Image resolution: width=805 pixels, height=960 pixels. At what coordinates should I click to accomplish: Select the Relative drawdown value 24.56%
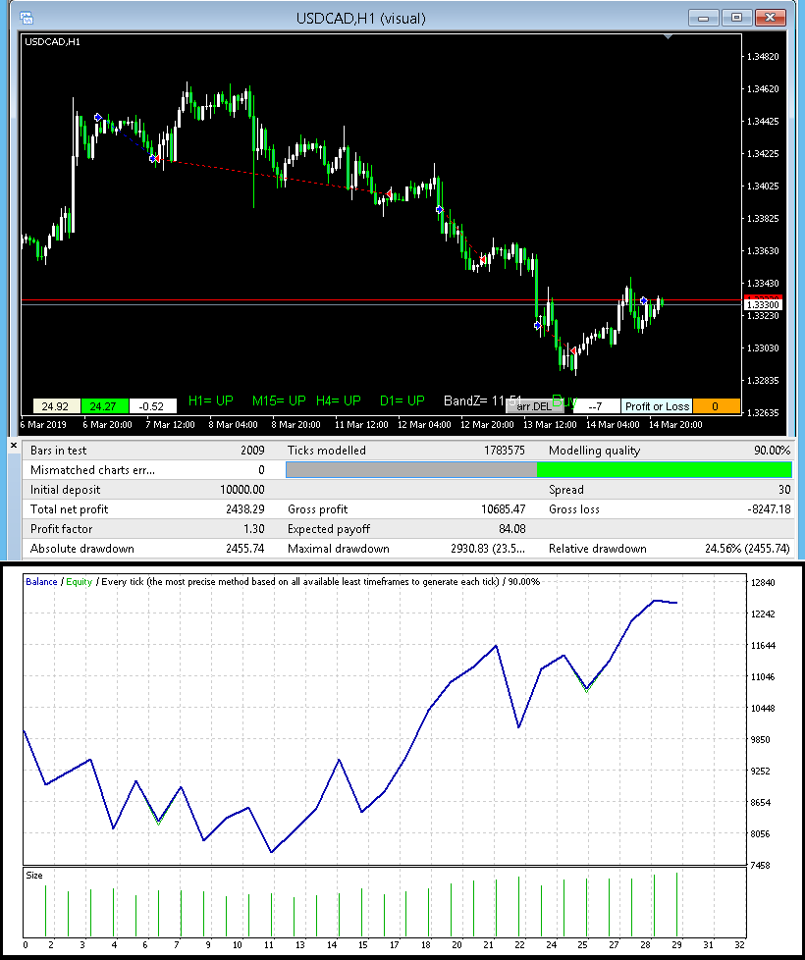747,548
